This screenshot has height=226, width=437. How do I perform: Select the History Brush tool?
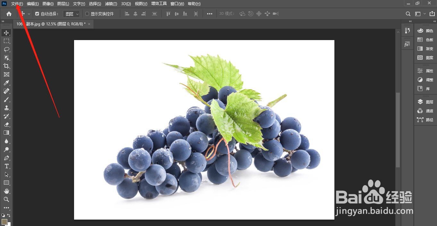(6, 116)
